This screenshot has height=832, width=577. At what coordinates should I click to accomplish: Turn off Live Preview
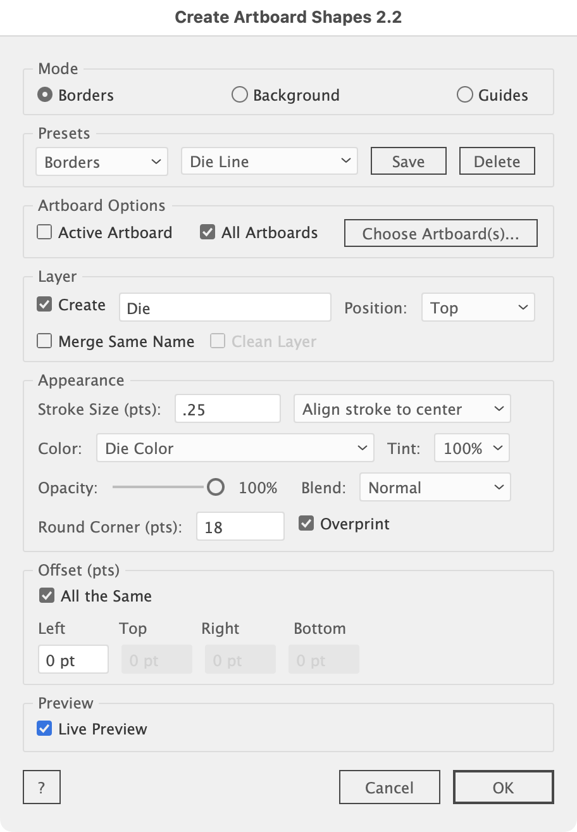[x=45, y=729]
